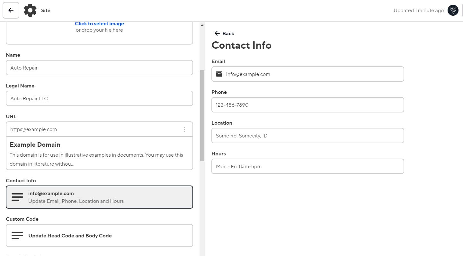Open the user avatar logo menu
This screenshot has height=256, width=463.
pyautogui.click(x=453, y=10)
